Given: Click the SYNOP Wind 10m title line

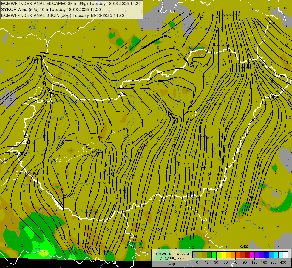Looking at the screenshot, I should [x=51, y=10].
